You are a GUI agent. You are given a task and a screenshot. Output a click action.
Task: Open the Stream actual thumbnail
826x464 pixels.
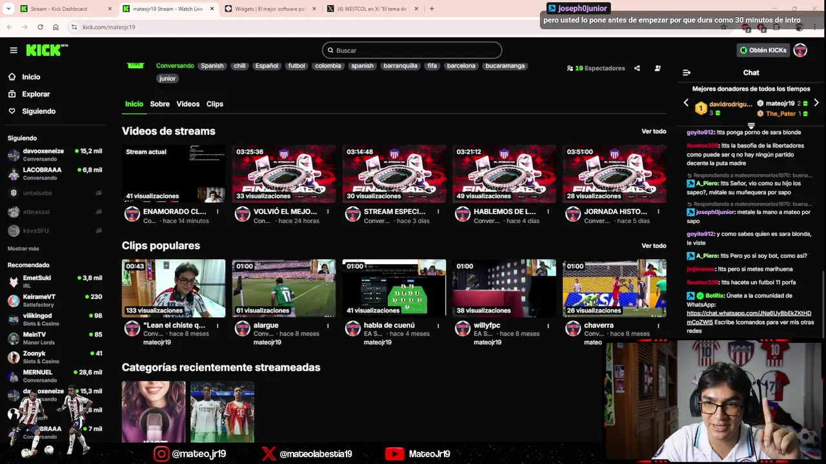(174, 174)
